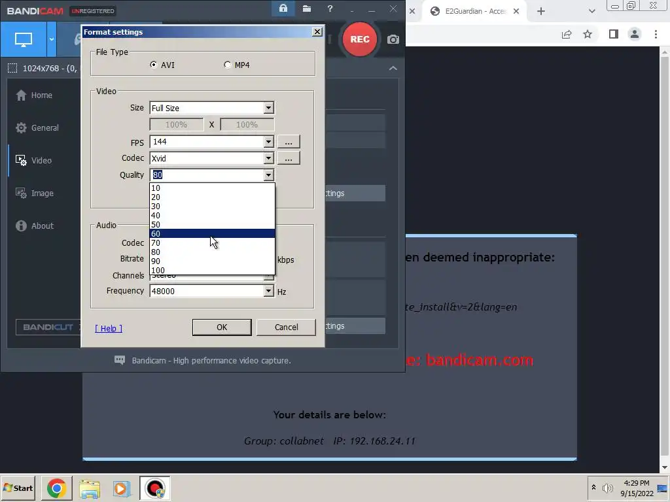This screenshot has width=670, height=502.
Task: Open the video Codec dropdown arrow
Action: point(268,158)
